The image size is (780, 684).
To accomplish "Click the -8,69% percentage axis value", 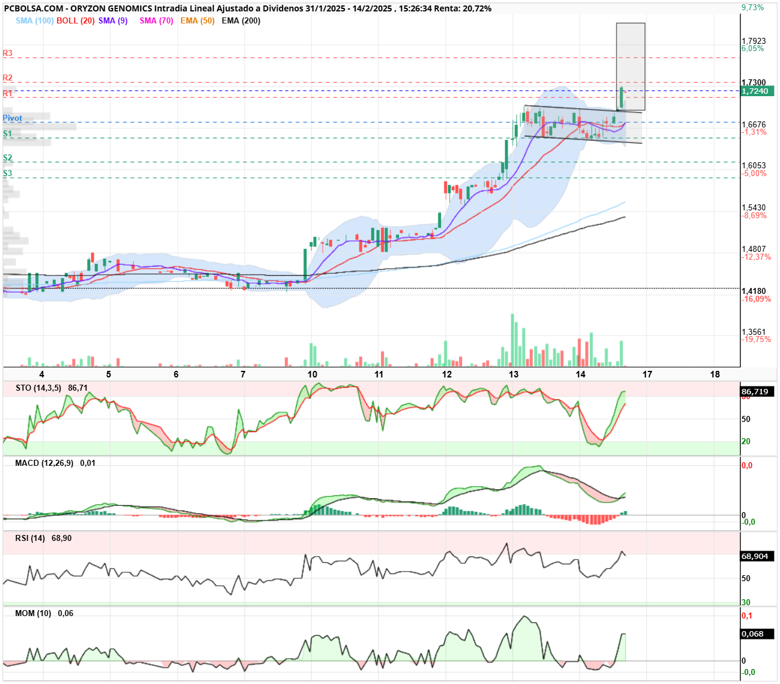I will pos(754,215).
